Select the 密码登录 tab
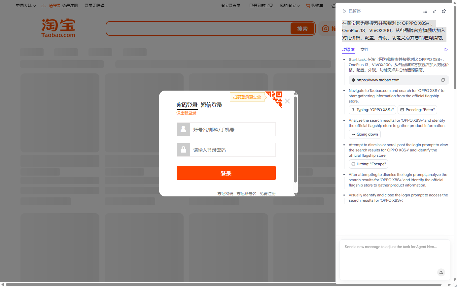The width and height of the screenshot is (457, 287). point(187,105)
